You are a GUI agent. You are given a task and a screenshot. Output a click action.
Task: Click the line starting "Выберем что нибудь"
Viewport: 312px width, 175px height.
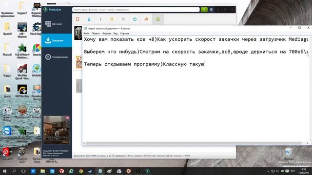(x=196, y=52)
